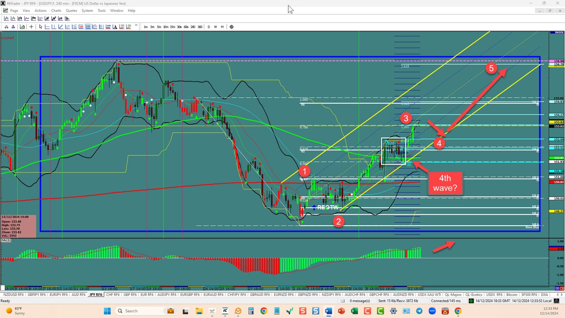
Task: Select the arrow pointer tool
Action: [41, 27]
